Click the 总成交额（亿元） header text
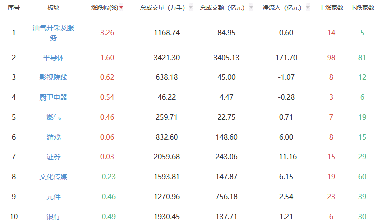Screen dimensions: 379x223 pos(223,8)
